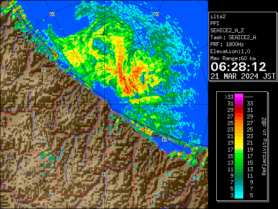Click the 60 km ring label at southwest
Screen dimensions: 278x209
tap(52, 195)
